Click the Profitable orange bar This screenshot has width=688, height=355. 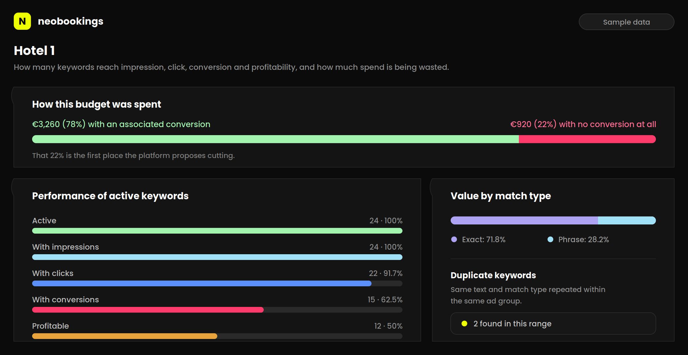click(x=124, y=336)
